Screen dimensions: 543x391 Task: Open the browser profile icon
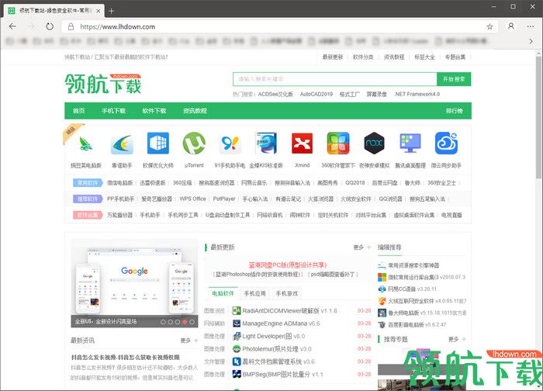(x=510, y=26)
